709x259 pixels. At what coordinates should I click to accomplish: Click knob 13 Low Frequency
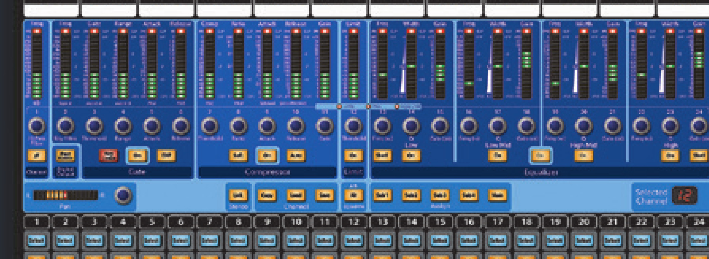[x=382, y=126]
